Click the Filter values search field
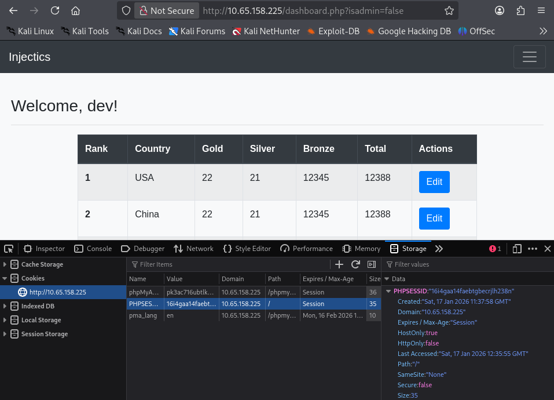This screenshot has width=554, height=400. (468, 264)
